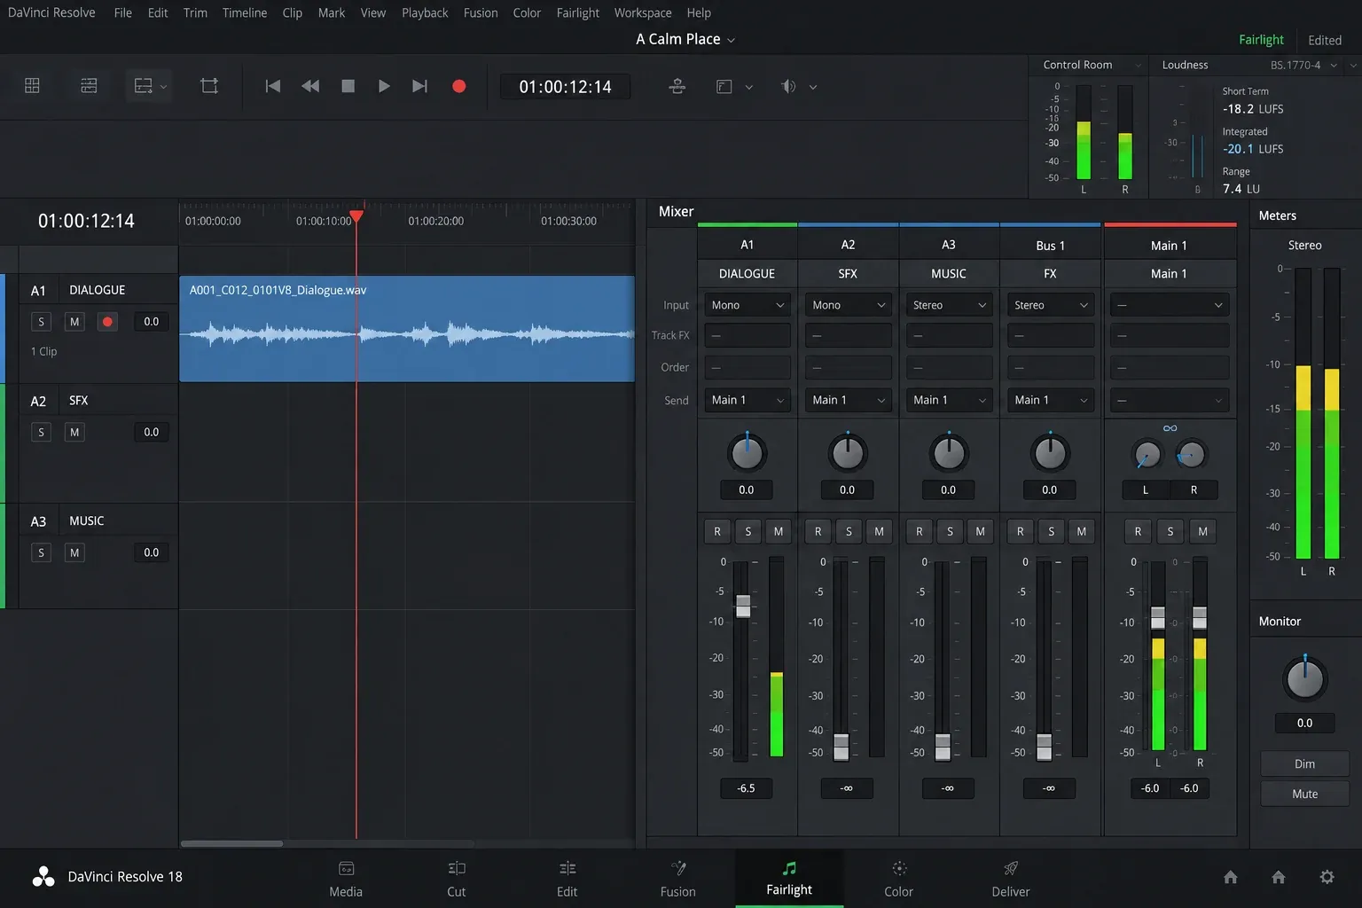Image resolution: width=1362 pixels, height=908 pixels.
Task: Click the first home icon bottom right
Action: (1231, 877)
